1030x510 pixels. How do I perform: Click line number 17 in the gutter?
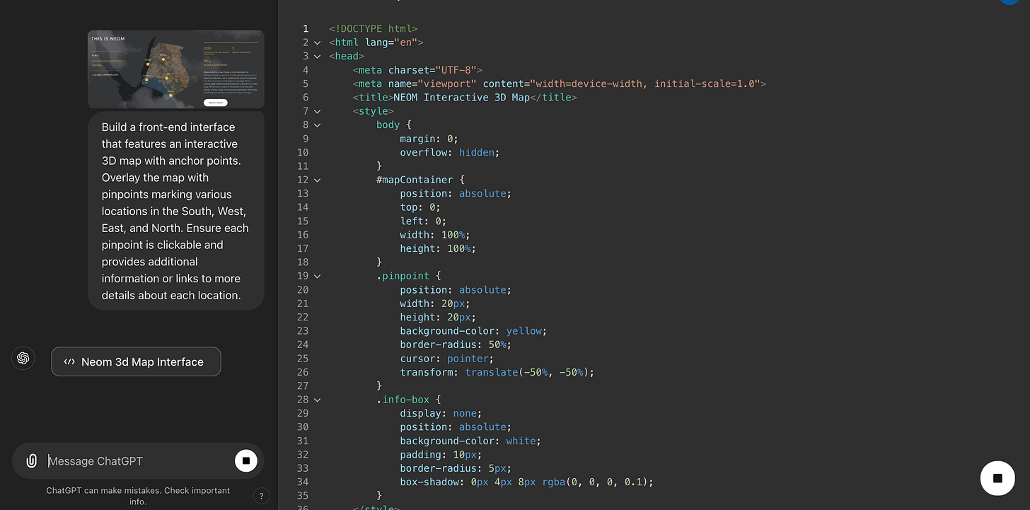(x=303, y=248)
